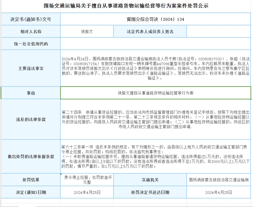Click the '统一社会信用代码' label cell
Screen dimensions: 253x207
31,44
